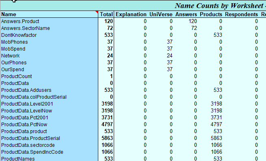Screen dimensions: 266x161
Task: Select the OurSpend name cell
Action: pyautogui.click(x=49, y=70)
